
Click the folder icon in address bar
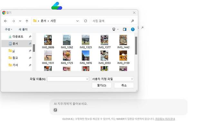coord(35,21)
